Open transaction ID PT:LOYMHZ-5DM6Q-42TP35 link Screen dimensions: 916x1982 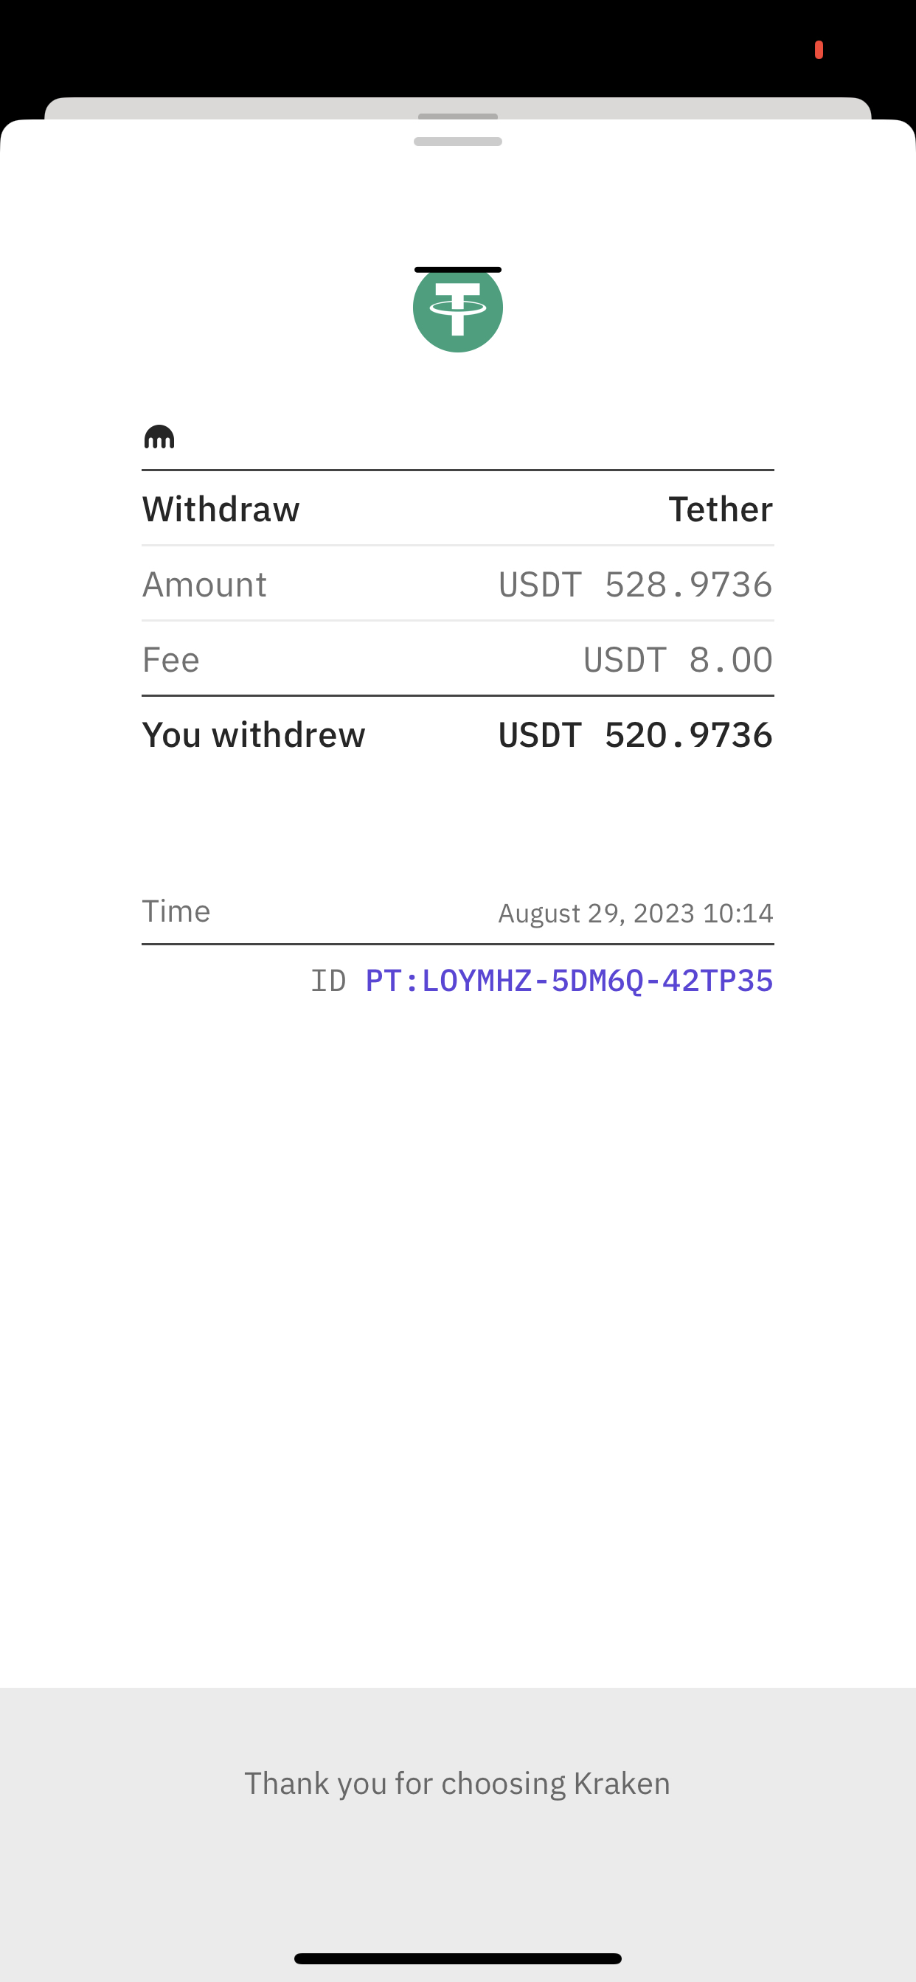[569, 980]
